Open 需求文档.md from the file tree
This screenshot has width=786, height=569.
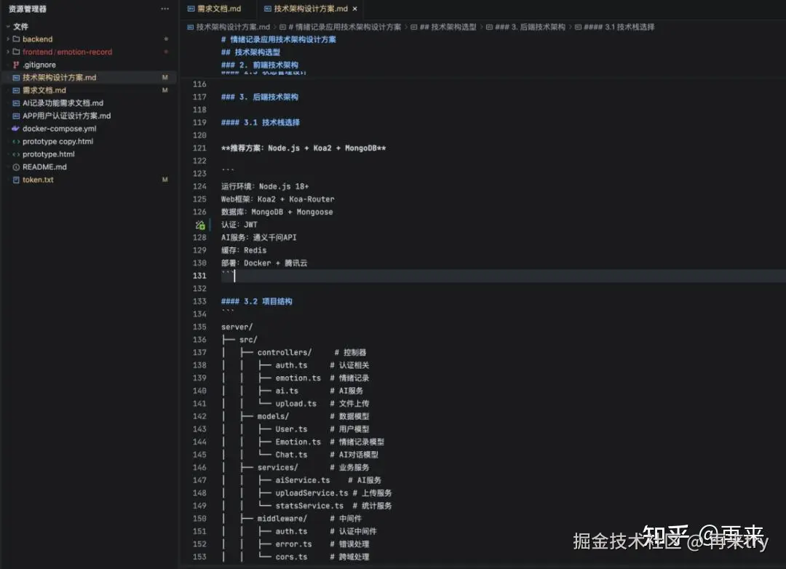[x=44, y=90]
